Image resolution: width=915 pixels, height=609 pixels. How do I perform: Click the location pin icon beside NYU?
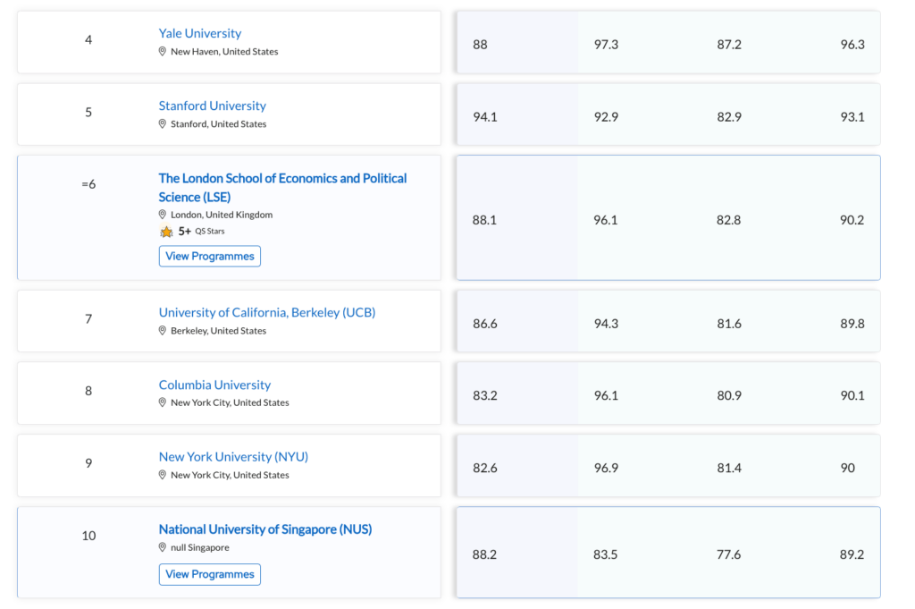(162, 475)
